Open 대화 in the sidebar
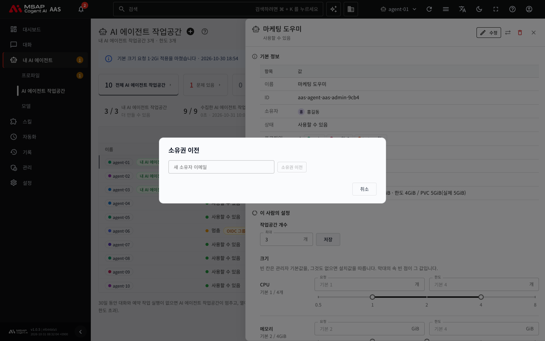 (x=45, y=45)
